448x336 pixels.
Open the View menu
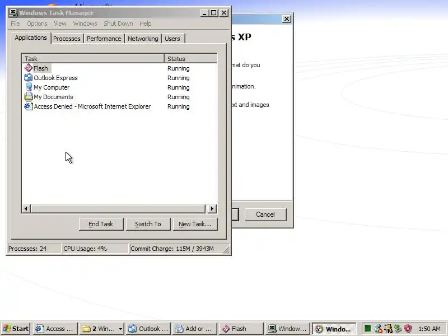point(60,24)
